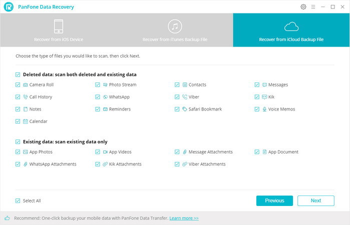The height and width of the screenshot is (225, 350).
Task: Click the Kik Attachments paperclip icon
Action: pyautogui.click(x=105, y=164)
